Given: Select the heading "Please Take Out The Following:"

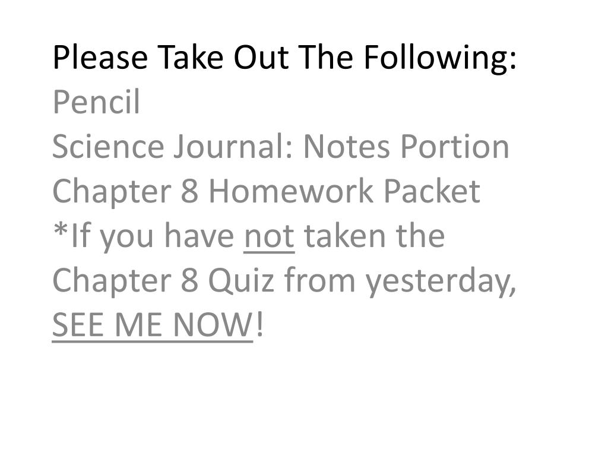Looking at the screenshot, I should coord(284,58).
